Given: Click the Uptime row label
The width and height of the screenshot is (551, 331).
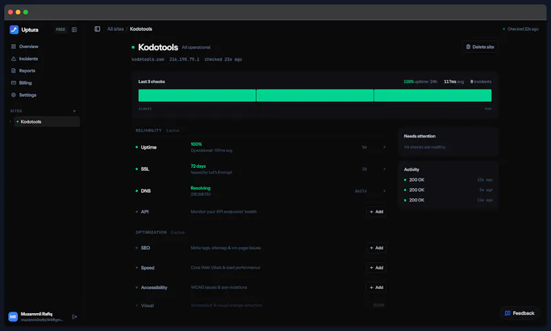Looking at the screenshot, I should coord(149,147).
